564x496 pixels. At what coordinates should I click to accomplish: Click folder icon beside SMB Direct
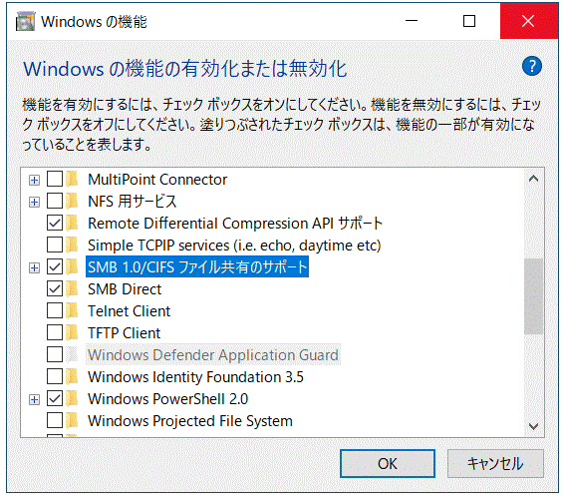73,288
